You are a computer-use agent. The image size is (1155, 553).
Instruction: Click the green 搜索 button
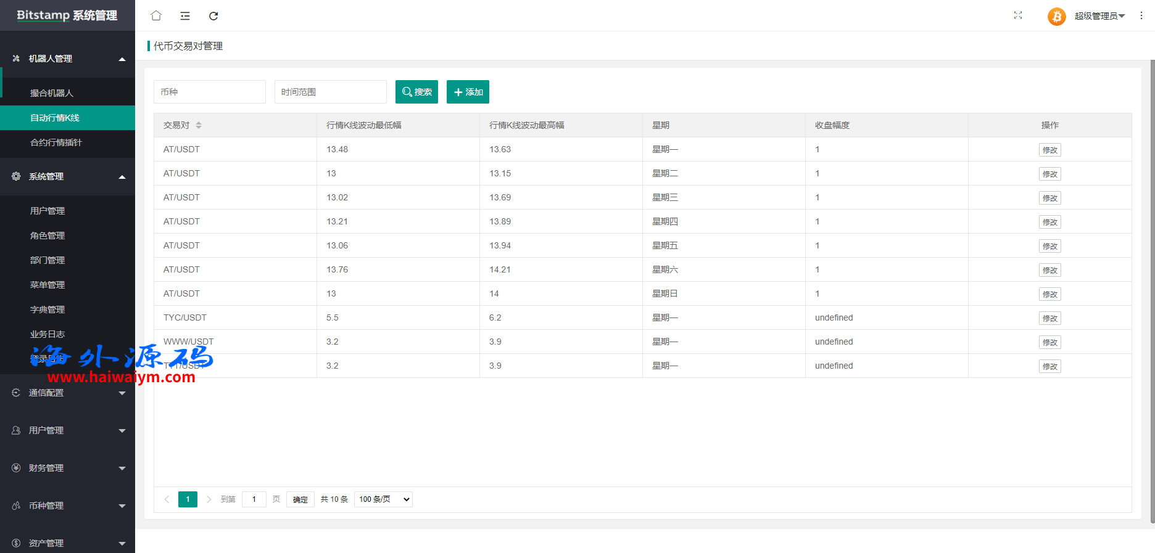[x=416, y=92]
